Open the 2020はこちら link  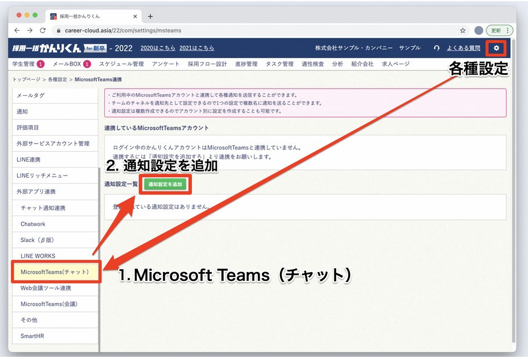[158, 48]
